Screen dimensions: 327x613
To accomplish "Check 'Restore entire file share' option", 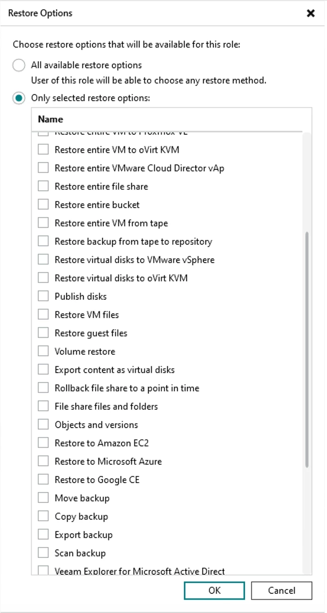I will 43,187.
